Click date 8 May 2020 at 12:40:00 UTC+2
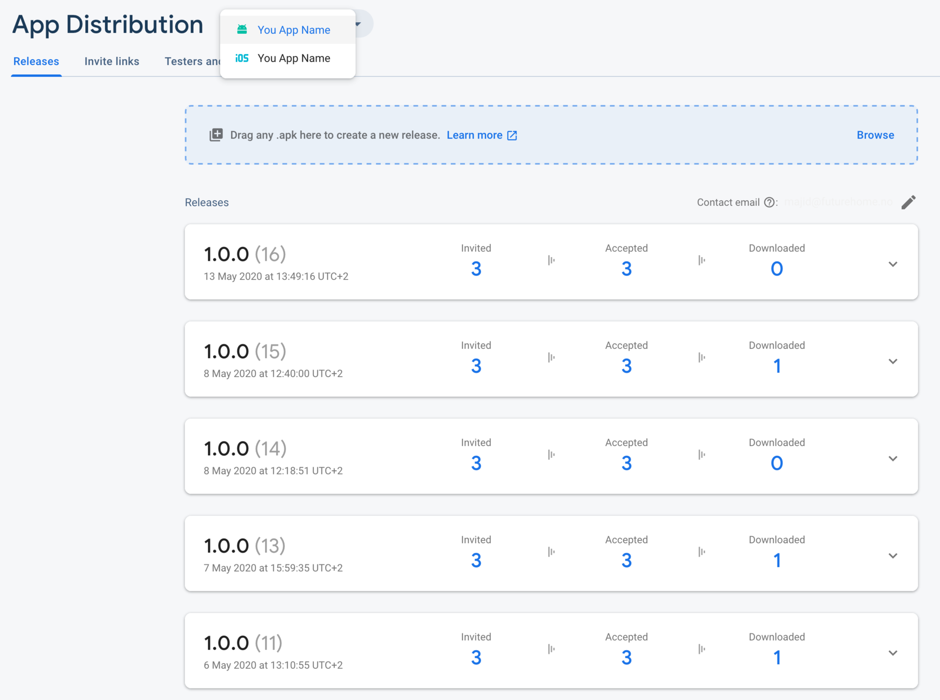This screenshot has width=940, height=700. [273, 373]
